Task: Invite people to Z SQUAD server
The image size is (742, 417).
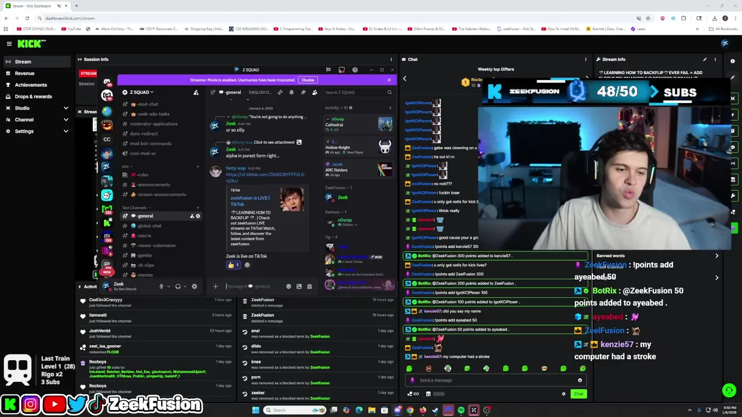Action: click(196, 92)
